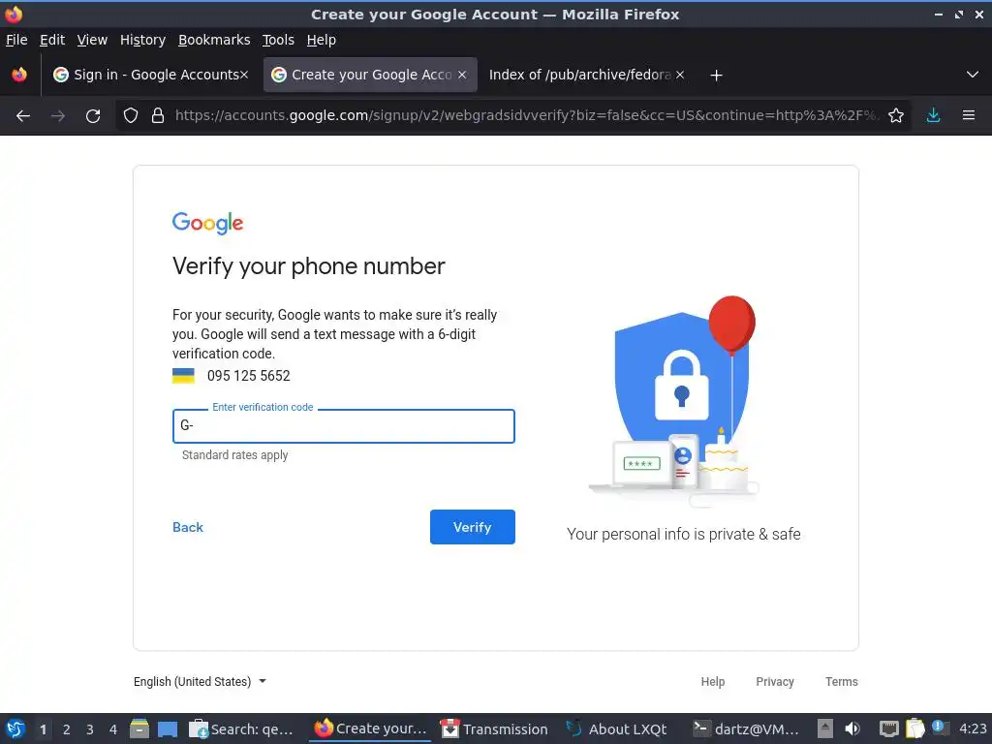992x744 pixels.
Task: Open the LXQt application menu launcher
Action: [x=15, y=728]
